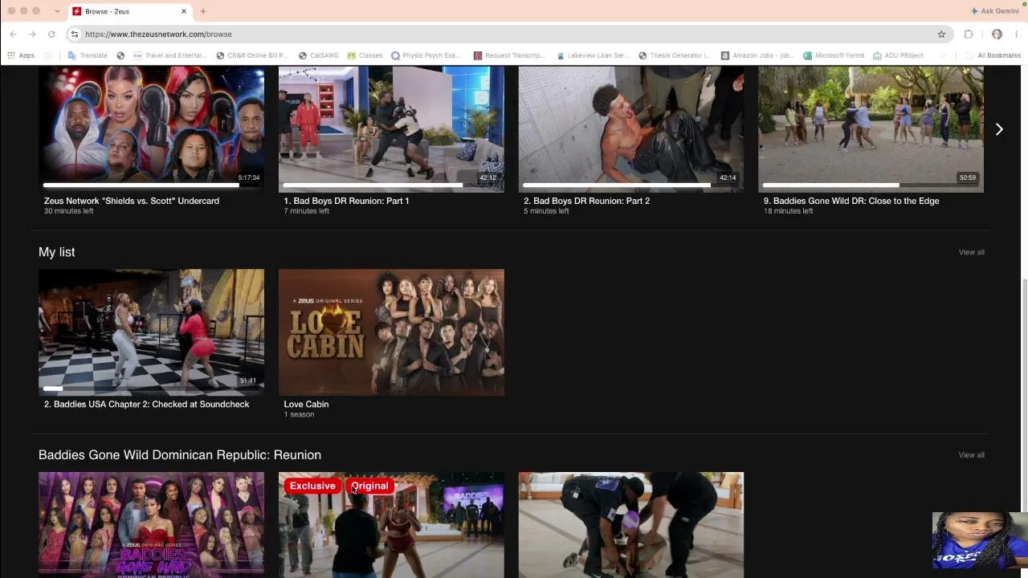Image resolution: width=1028 pixels, height=578 pixels.
Task: Open the CalSAWS bookmark
Action: (318, 55)
